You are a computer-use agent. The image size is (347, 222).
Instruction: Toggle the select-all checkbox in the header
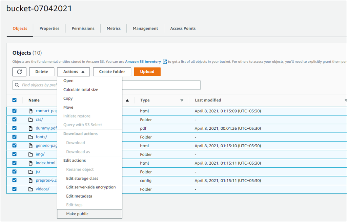[14, 100]
